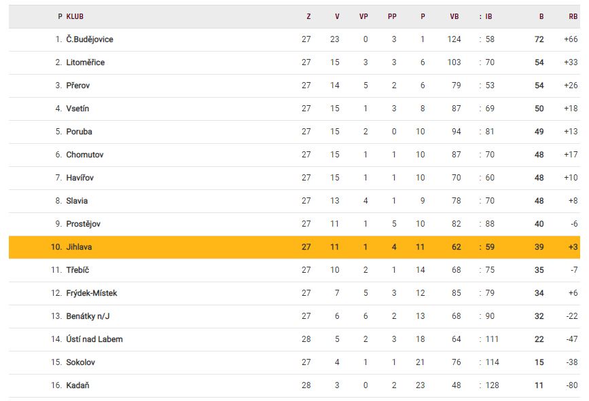Viewport: 589px width, 401px height.
Task: Open Frýdek-Místek club page
Action: (x=92, y=293)
